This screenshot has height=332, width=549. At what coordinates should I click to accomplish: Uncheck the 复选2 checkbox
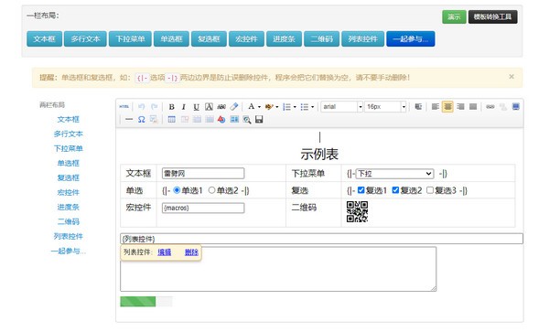[x=395, y=190]
